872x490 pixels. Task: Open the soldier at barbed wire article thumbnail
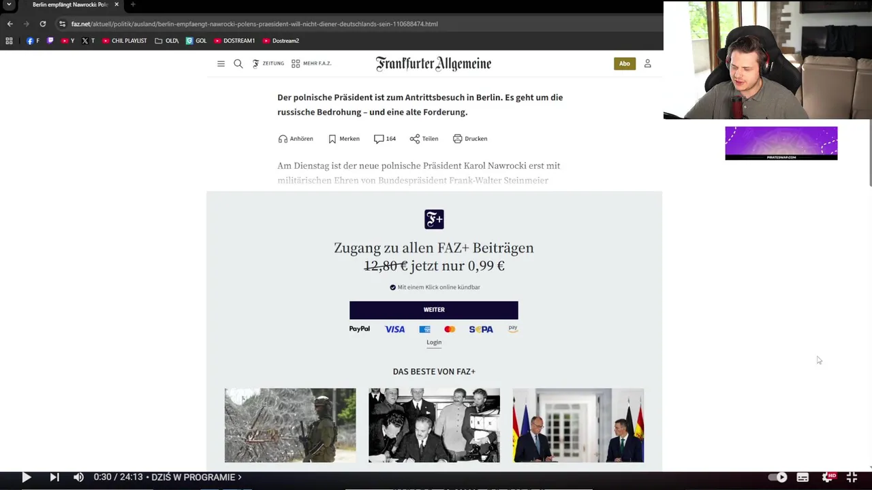click(x=290, y=425)
